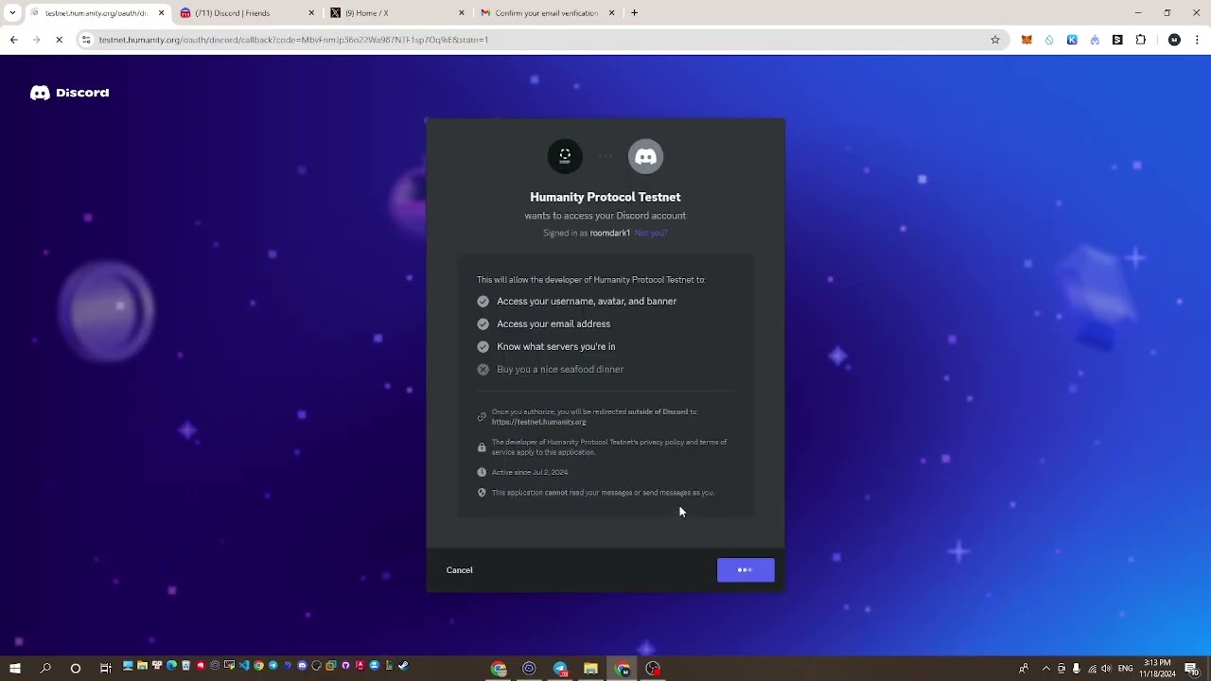Open the tab search dropdown
This screenshot has height=681, width=1211.
12,13
